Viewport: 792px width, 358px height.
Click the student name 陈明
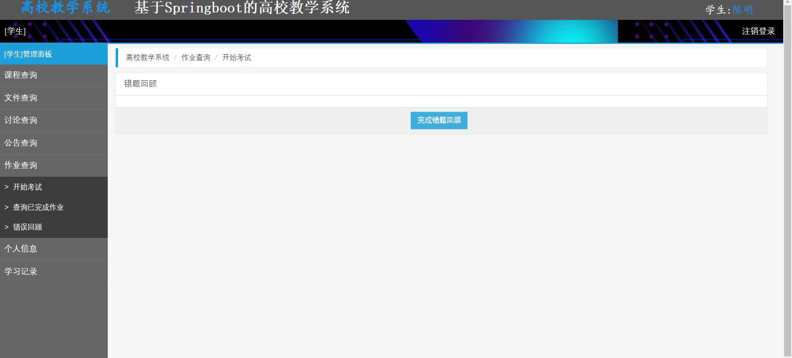point(742,10)
